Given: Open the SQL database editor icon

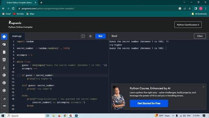Looking at the screenshot, I should click(x=4, y=52).
